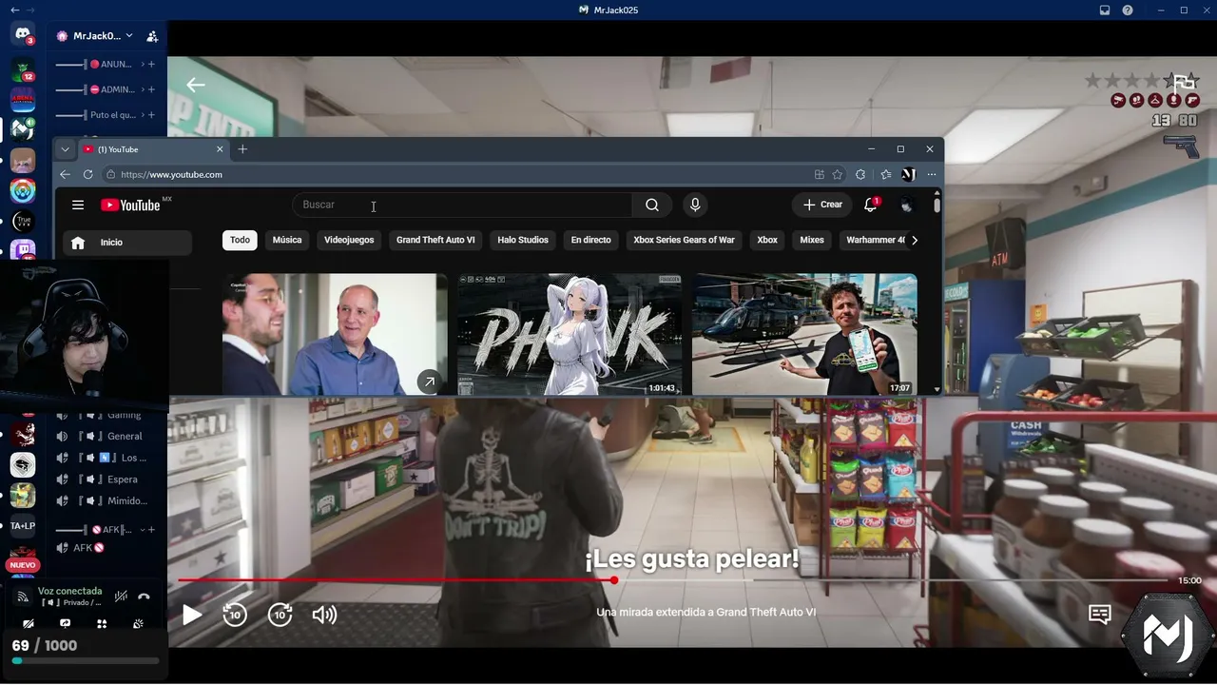Image resolution: width=1217 pixels, height=685 pixels.
Task: Go to Inicio in the YouTube sidebar
Action: pos(127,243)
